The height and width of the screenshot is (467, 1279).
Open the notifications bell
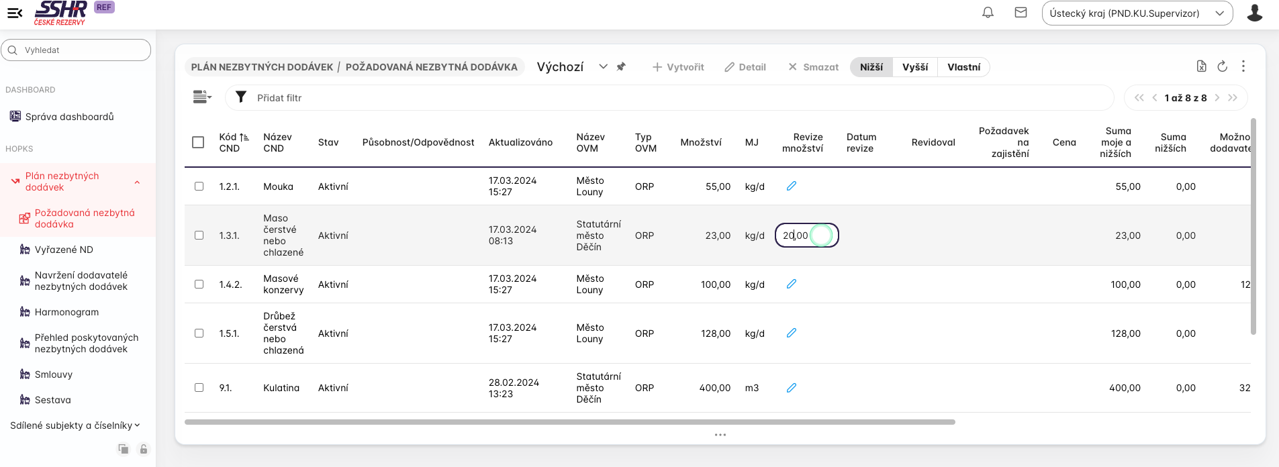point(988,13)
